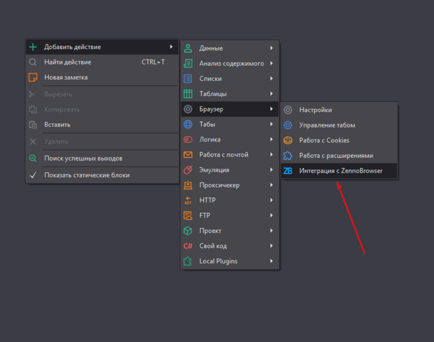434x342 pixels.
Task: Click the ZennoBrowser ZB icon
Action: tap(288, 171)
